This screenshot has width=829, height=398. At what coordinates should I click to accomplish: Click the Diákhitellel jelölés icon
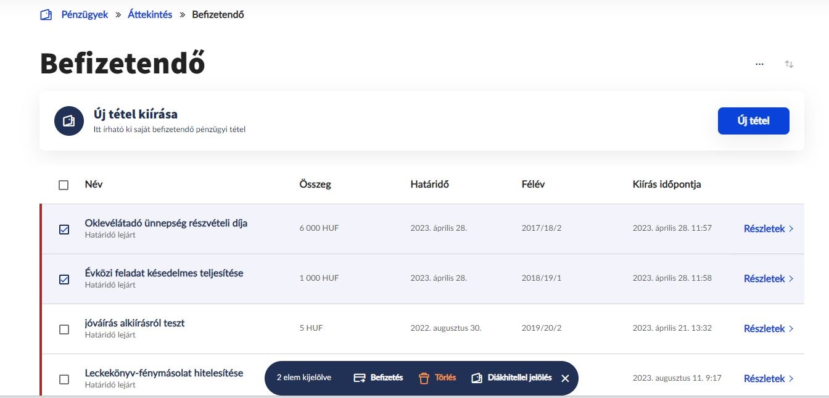click(x=477, y=378)
